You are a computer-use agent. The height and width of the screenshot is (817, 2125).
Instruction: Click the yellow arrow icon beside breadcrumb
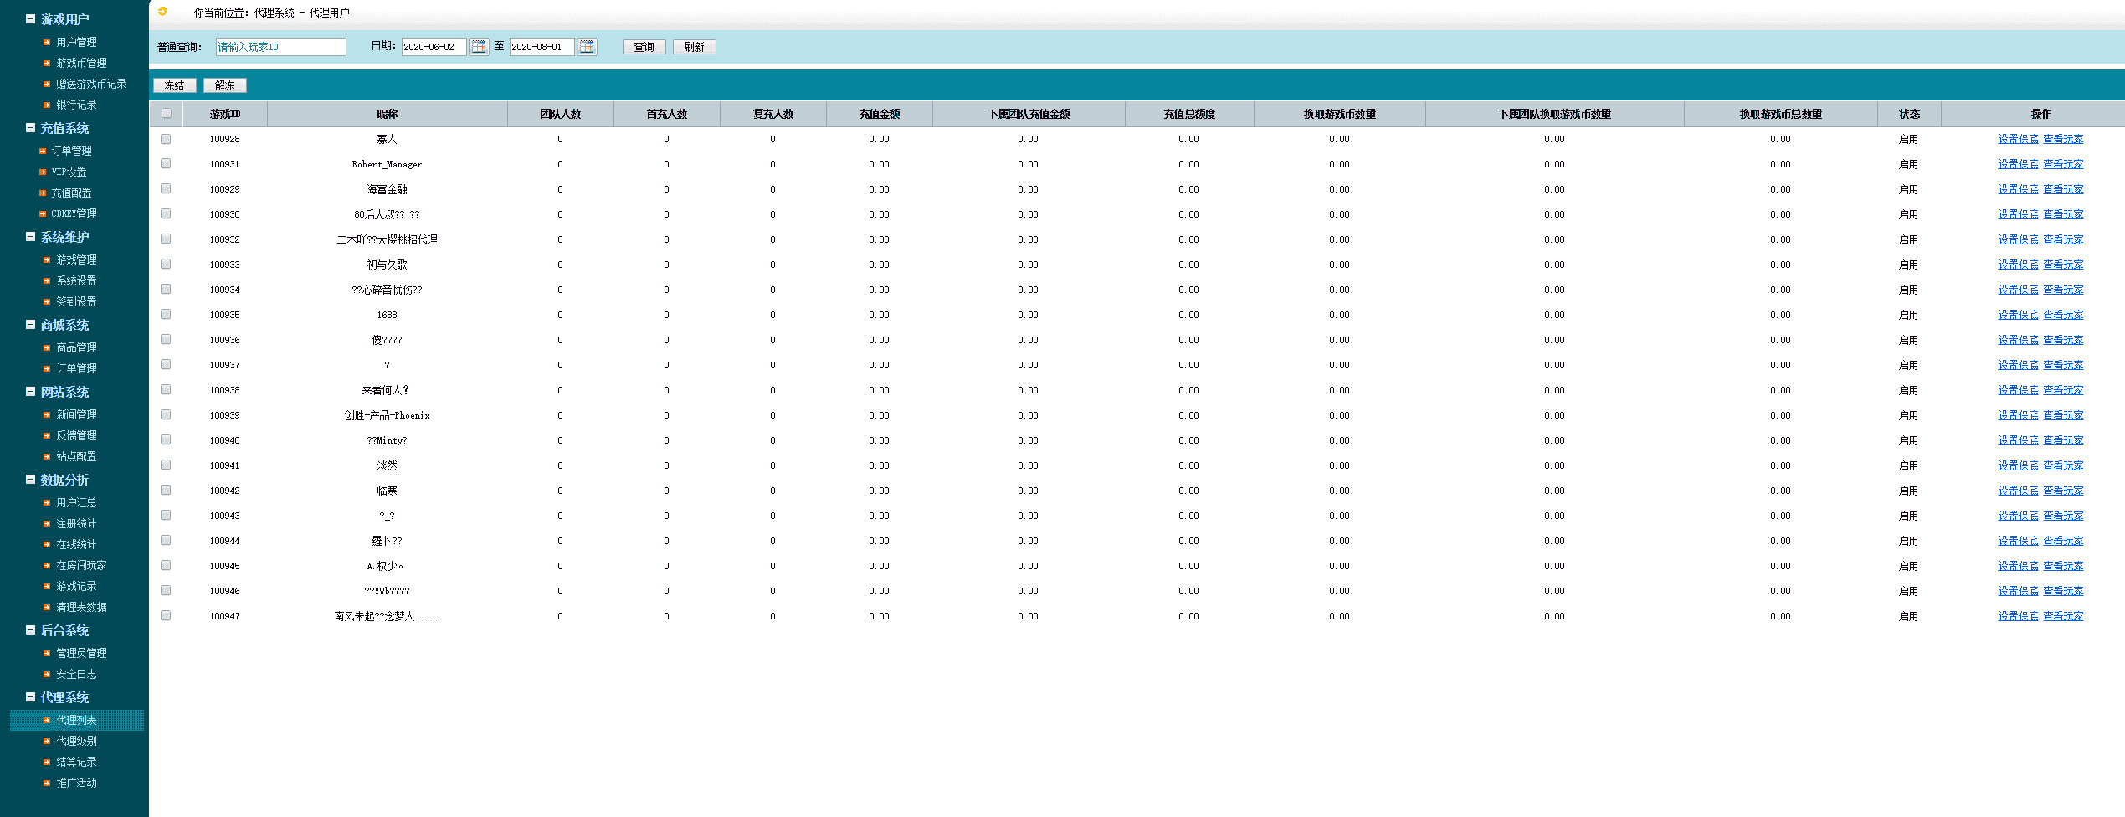(x=163, y=12)
